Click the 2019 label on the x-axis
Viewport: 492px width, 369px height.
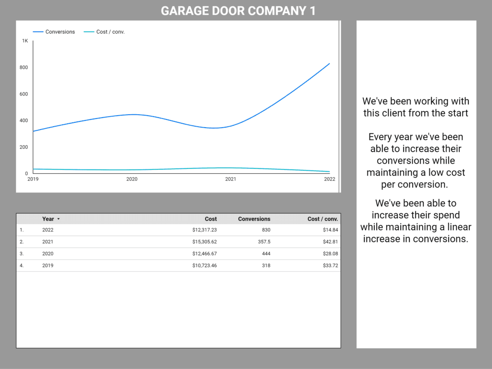tap(32, 179)
